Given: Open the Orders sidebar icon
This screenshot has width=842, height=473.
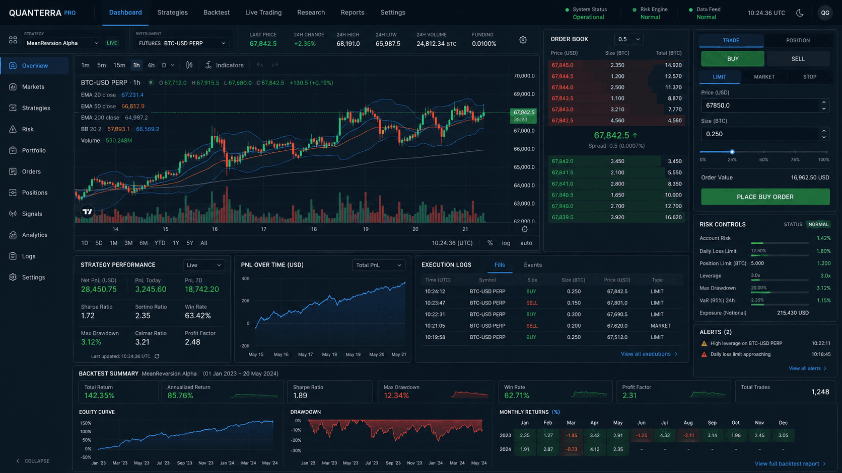Looking at the screenshot, I should tap(13, 171).
